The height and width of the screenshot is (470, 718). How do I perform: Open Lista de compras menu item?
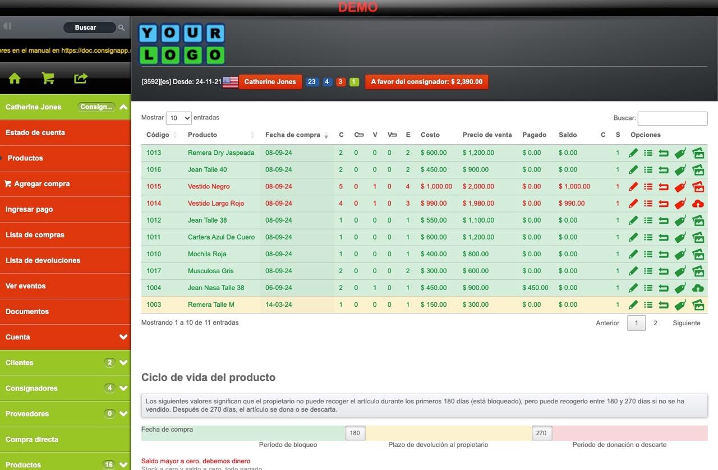pos(65,235)
